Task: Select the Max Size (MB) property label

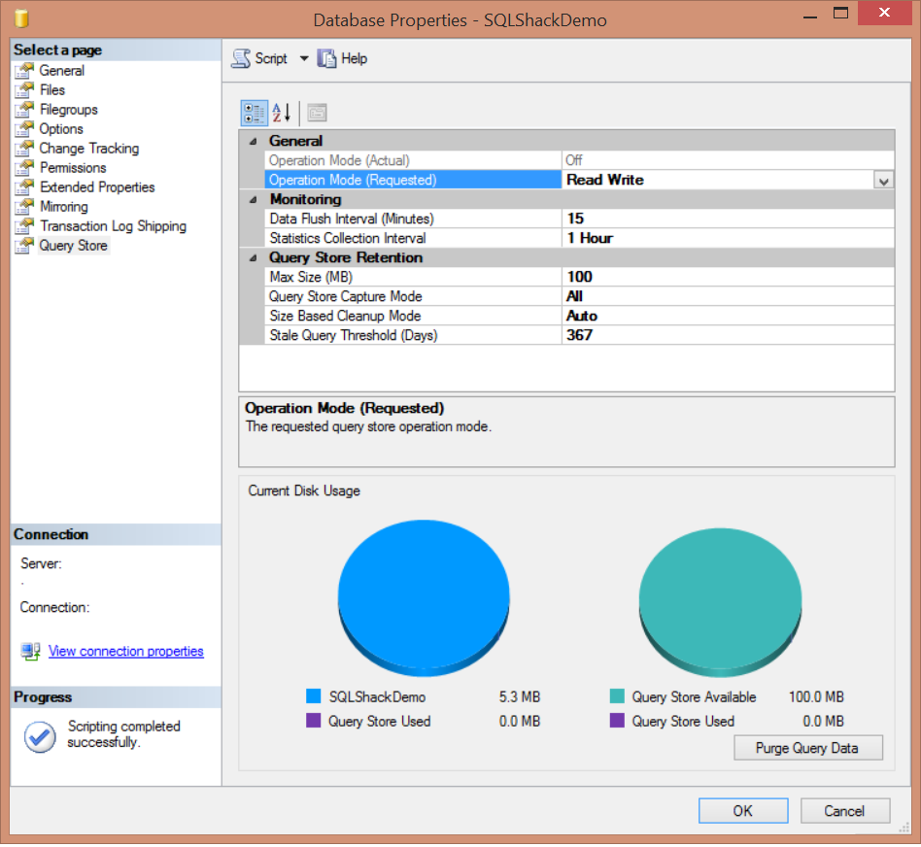Action: coord(311,277)
